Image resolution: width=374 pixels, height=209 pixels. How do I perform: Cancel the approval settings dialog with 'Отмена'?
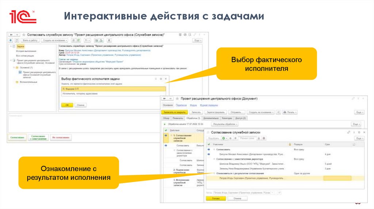(237, 198)
